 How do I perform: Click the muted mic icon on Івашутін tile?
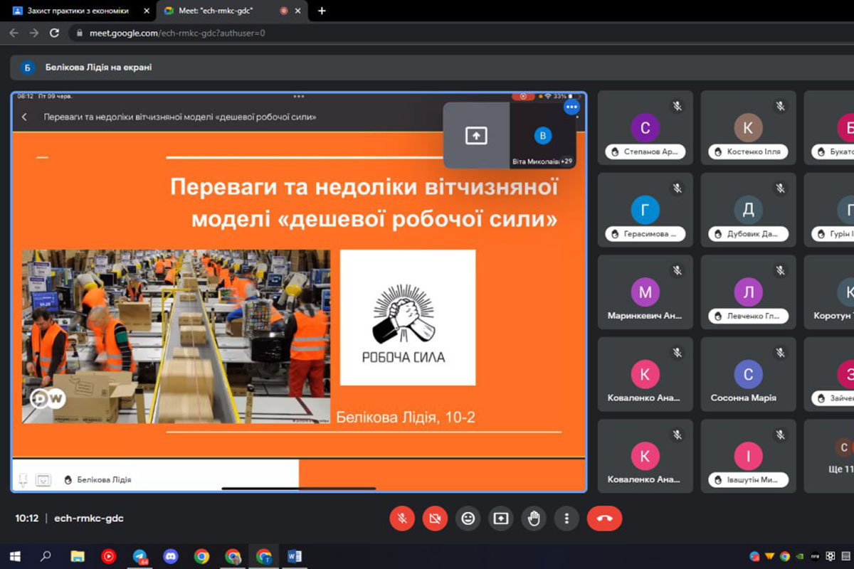pyautogui.click(x=781, y=435)
